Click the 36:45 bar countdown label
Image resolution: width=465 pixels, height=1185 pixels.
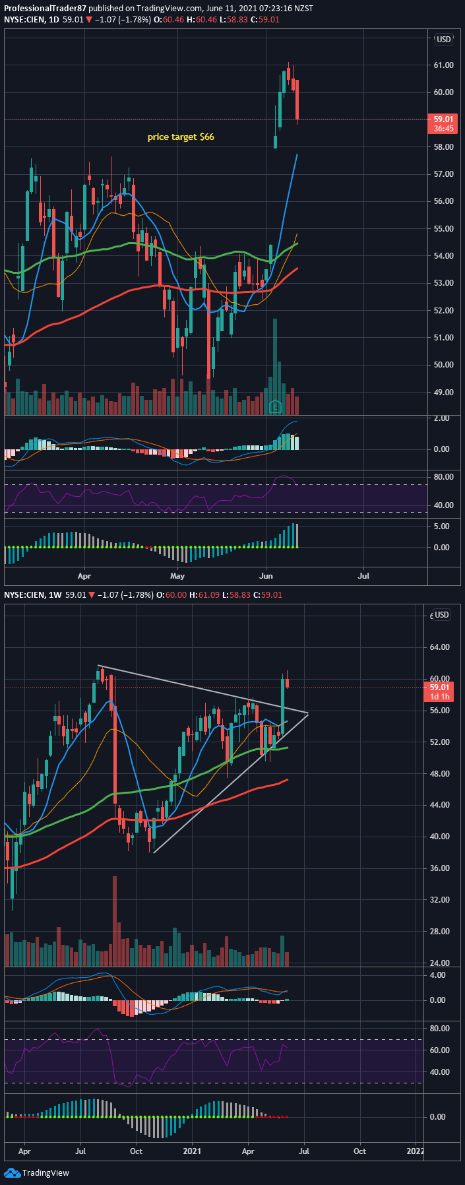(443, 129)
